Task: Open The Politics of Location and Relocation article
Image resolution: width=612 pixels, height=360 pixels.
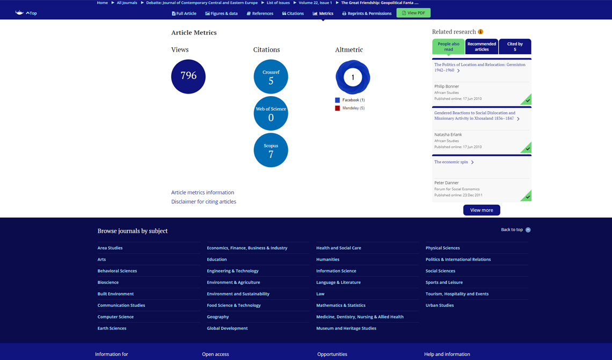Action: coord(480,67)
